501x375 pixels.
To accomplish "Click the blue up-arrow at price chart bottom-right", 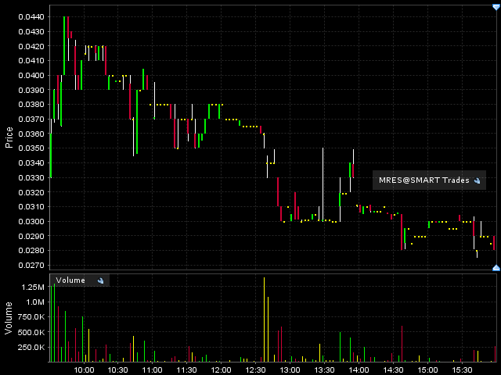I will click(496, 268).
